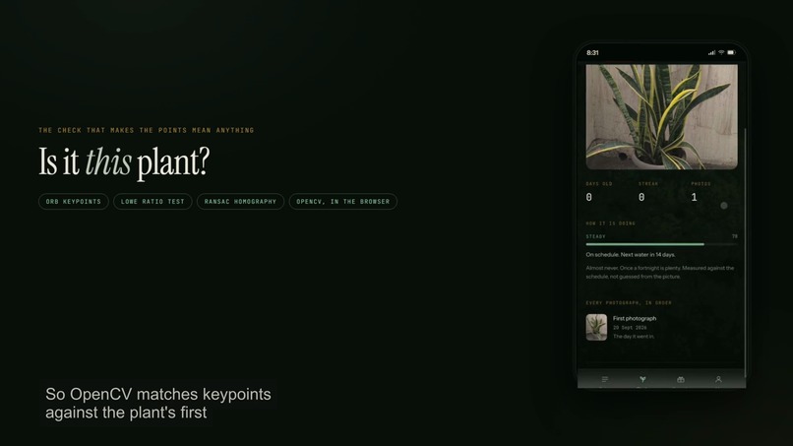
Task: Select the PHOTOS value 1
Action: pyautogui.click(x=694, y=198)
